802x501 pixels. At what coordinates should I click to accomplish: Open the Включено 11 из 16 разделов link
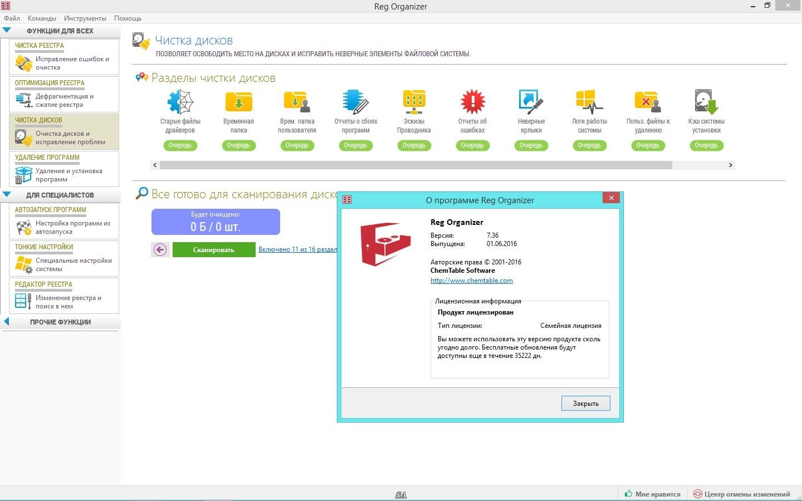297,249
